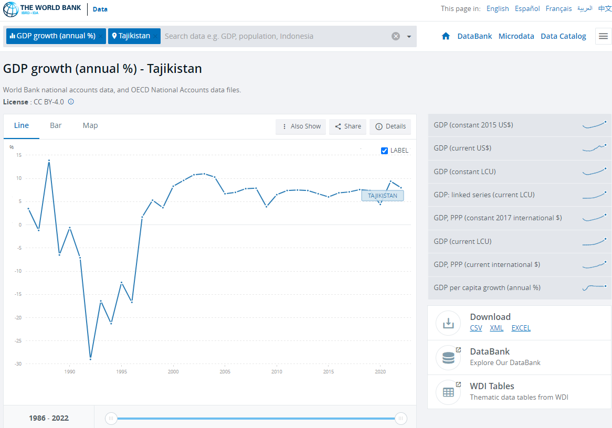Viewport: 612px width, 428px height.
Task: Remove the GDP growth indicator tag
Action: tap(101, 36)
